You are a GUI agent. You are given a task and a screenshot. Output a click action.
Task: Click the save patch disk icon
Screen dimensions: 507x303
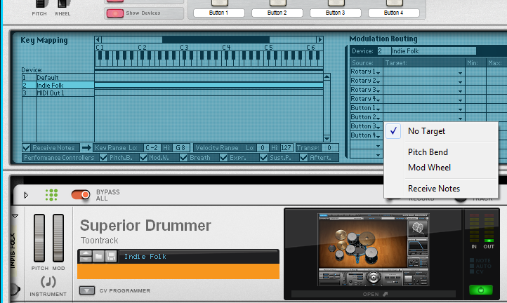[x=111, y=257]
